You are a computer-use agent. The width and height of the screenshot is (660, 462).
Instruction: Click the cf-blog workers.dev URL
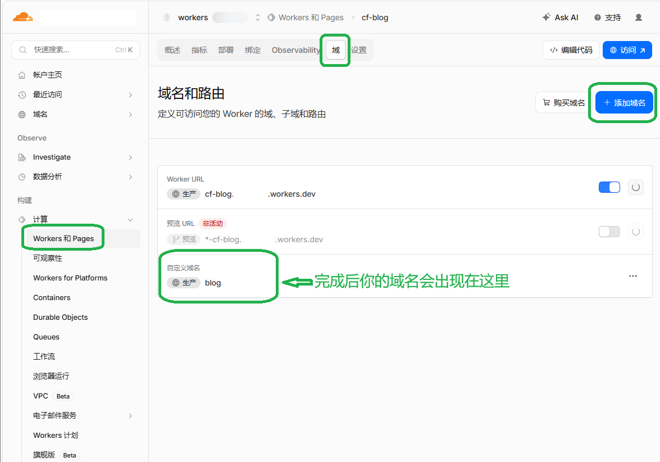click(260, 194)
